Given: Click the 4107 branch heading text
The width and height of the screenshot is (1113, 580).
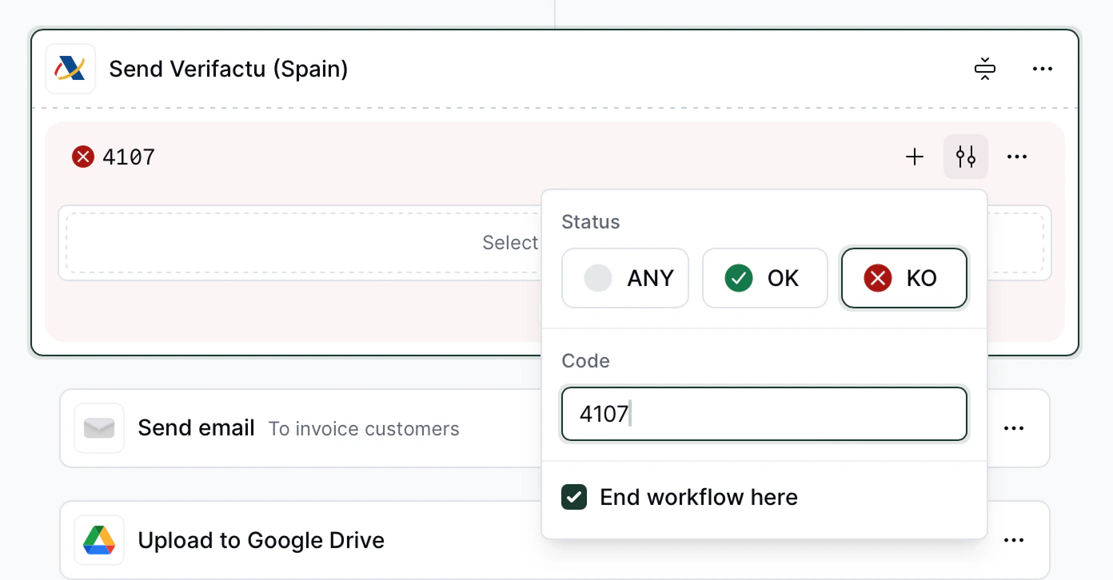Looking at the screenshot, I should [x=129, y=157].
